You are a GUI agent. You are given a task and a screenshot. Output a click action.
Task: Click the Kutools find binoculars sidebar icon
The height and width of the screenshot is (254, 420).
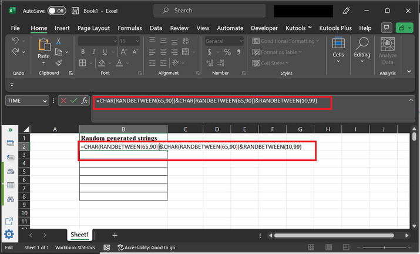(x=10, y=200)
